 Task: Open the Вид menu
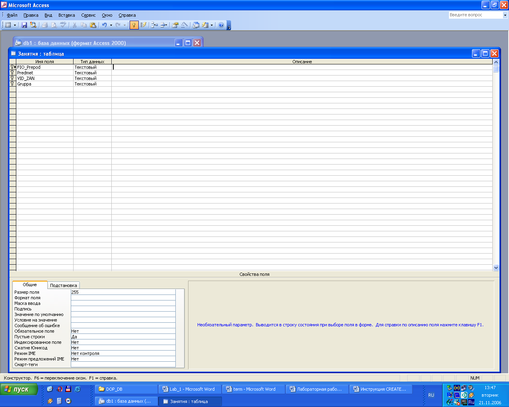pyautogui.click(x=48, y=15)
